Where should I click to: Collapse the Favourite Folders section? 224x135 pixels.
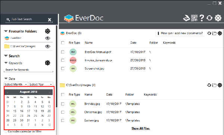6,31
